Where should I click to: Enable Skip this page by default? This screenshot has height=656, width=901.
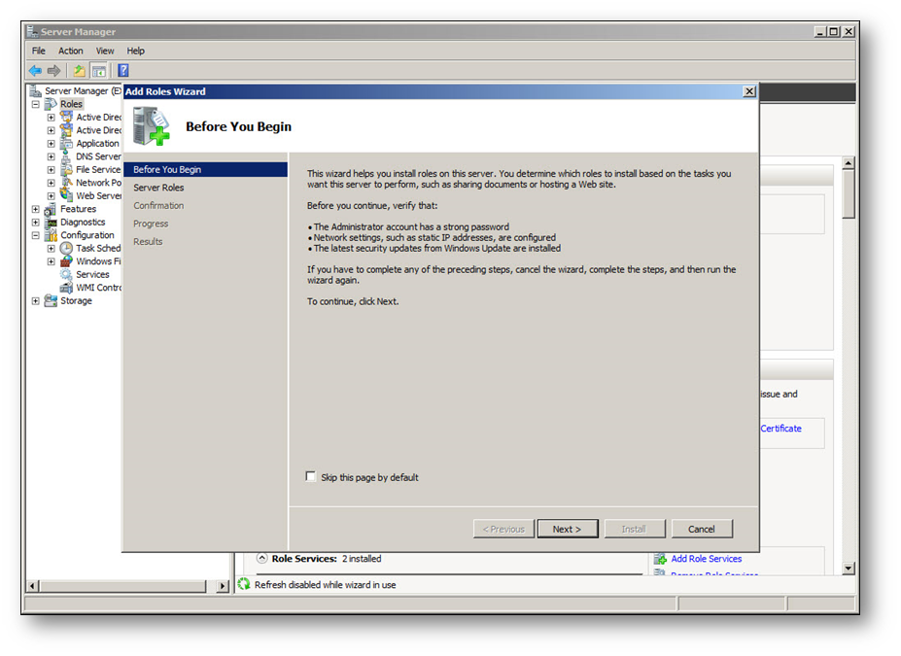click(x=311, y=477)
